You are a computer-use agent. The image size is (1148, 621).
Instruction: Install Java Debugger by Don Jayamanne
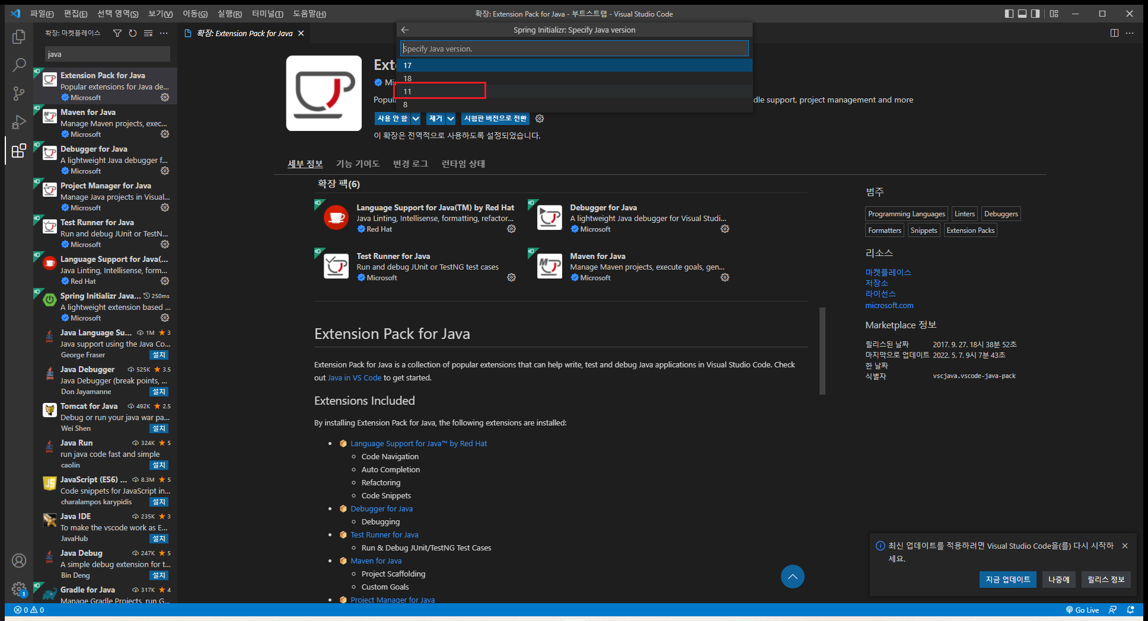click(159, 392)
